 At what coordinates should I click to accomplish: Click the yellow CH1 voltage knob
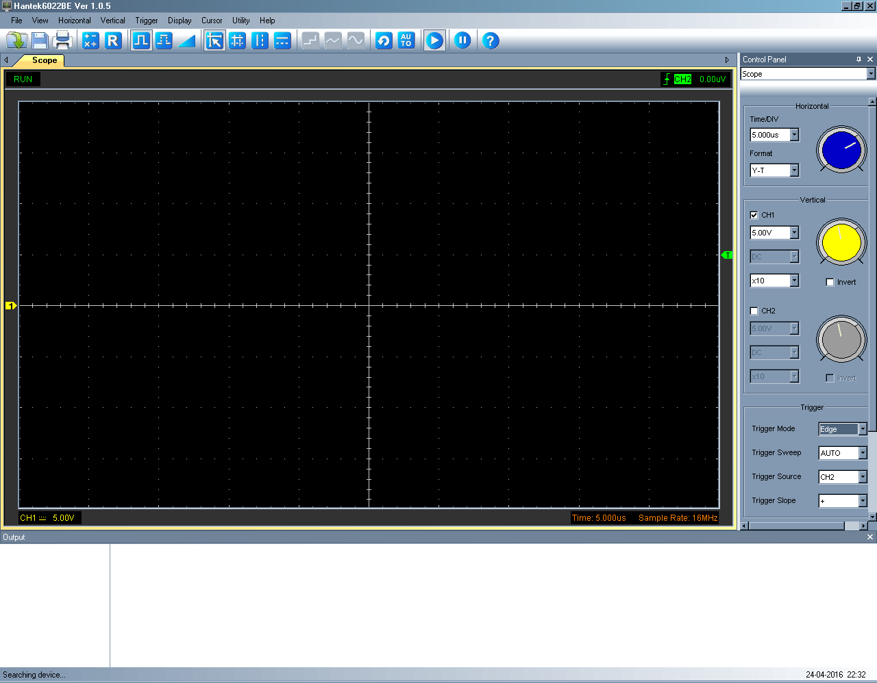tap(841, 243)
